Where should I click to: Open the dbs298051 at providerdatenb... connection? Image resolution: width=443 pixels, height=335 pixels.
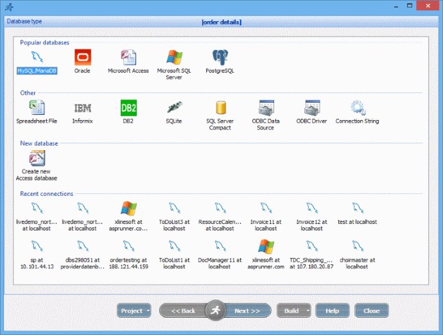coord(82,255)
